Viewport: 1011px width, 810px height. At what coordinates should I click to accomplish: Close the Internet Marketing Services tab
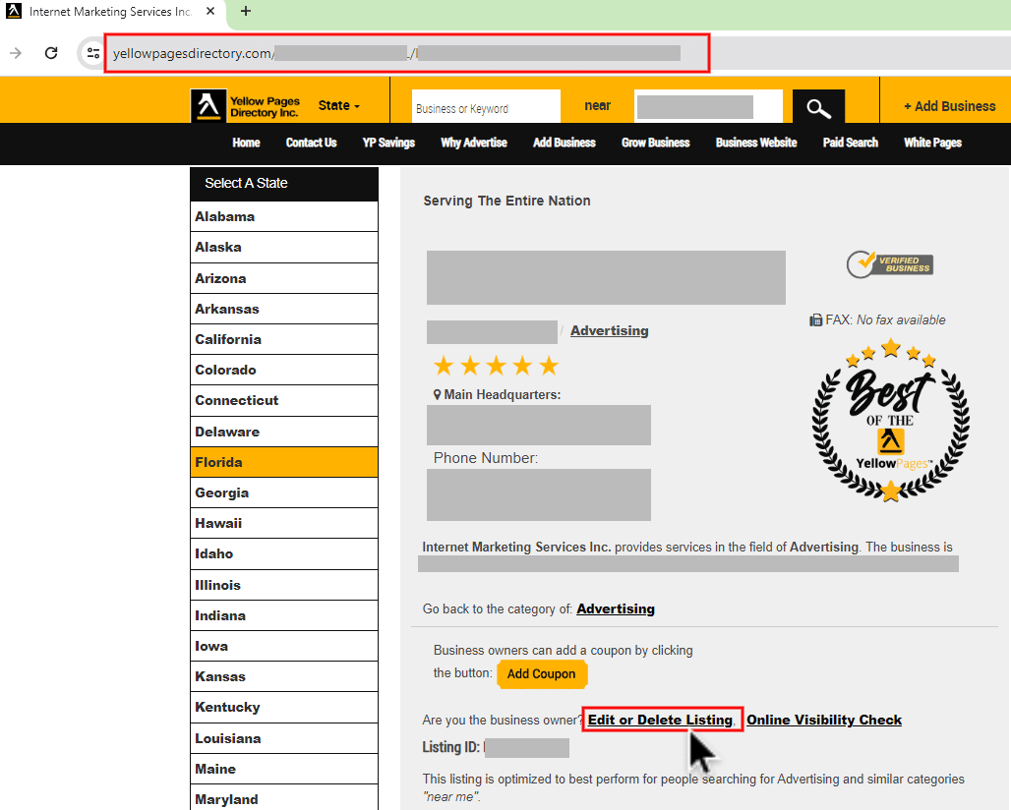click(x=210, y=11)
